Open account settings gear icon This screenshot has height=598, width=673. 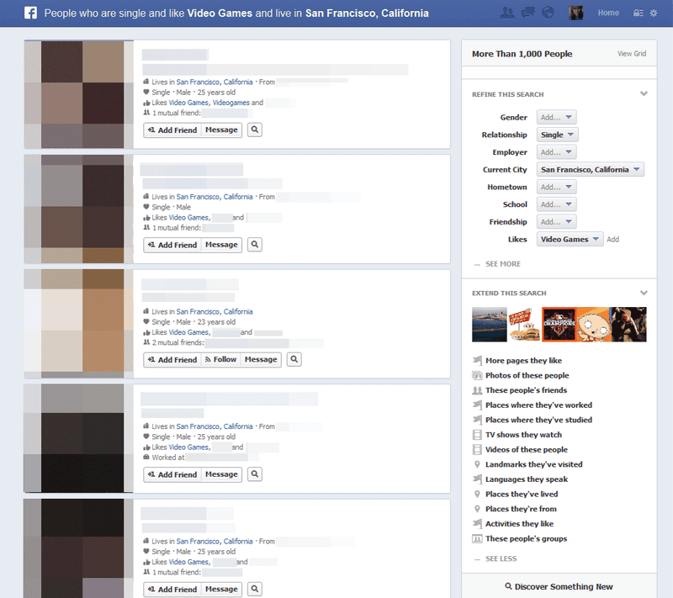654,13
